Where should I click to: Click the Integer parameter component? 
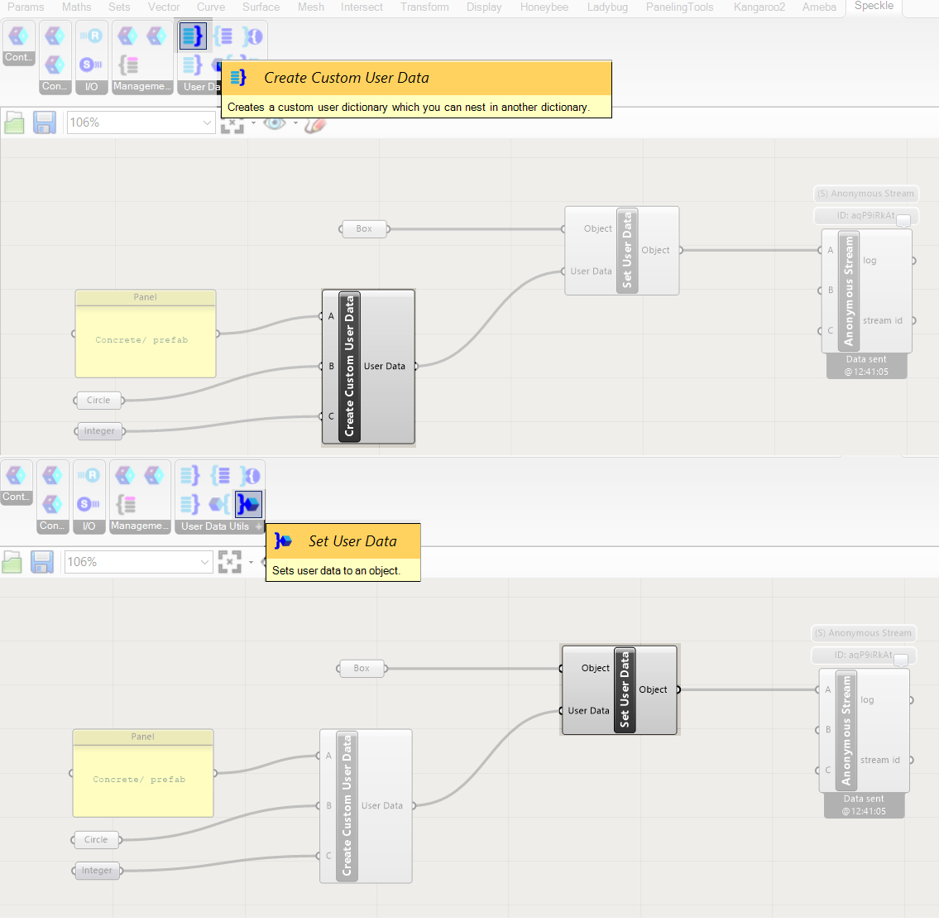pos(99,430)
